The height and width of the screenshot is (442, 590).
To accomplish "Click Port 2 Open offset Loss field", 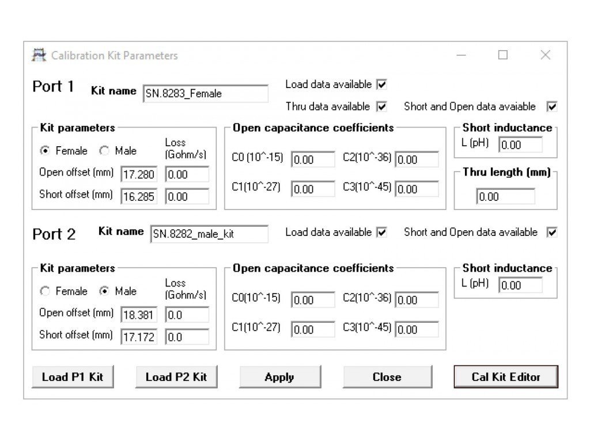I will [187, 315].
